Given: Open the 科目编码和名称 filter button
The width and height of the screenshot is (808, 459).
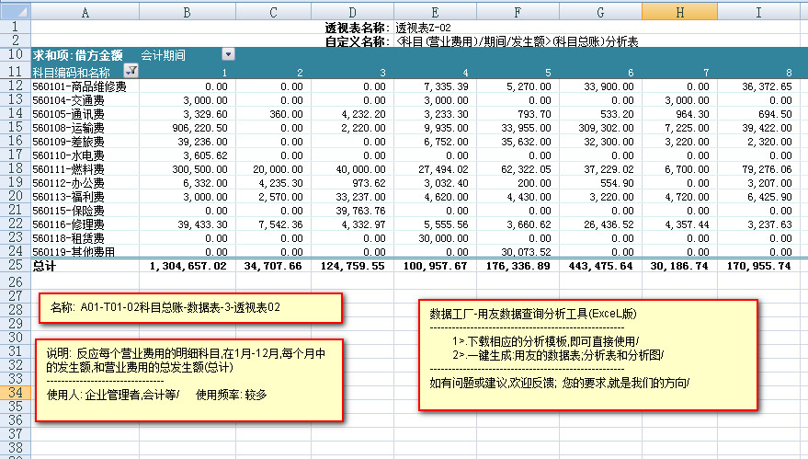Looking at the screenshot, I should point(131,72).
